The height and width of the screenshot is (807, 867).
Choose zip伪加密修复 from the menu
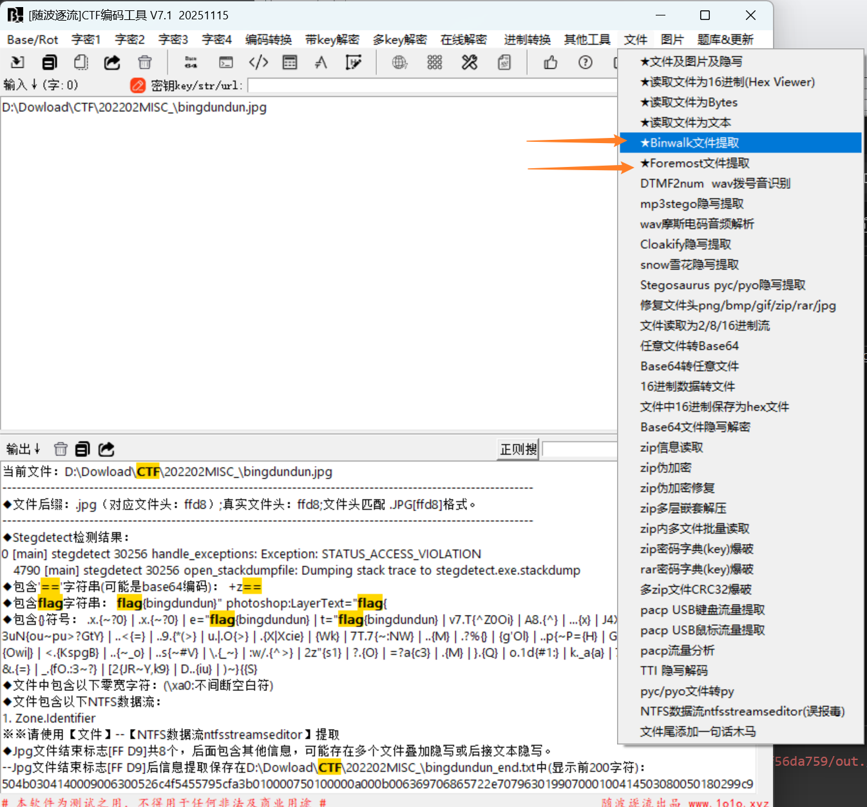[740, 488]
